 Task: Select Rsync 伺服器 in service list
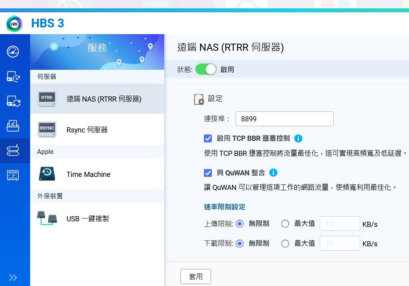[x=87, y=130]
